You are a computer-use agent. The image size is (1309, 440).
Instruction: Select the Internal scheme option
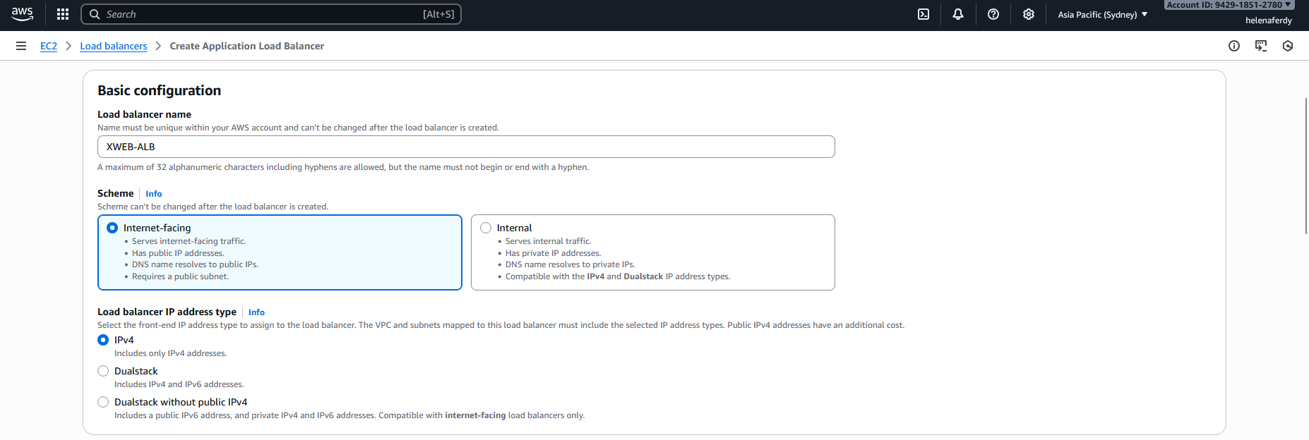click(x=486, y=228)
